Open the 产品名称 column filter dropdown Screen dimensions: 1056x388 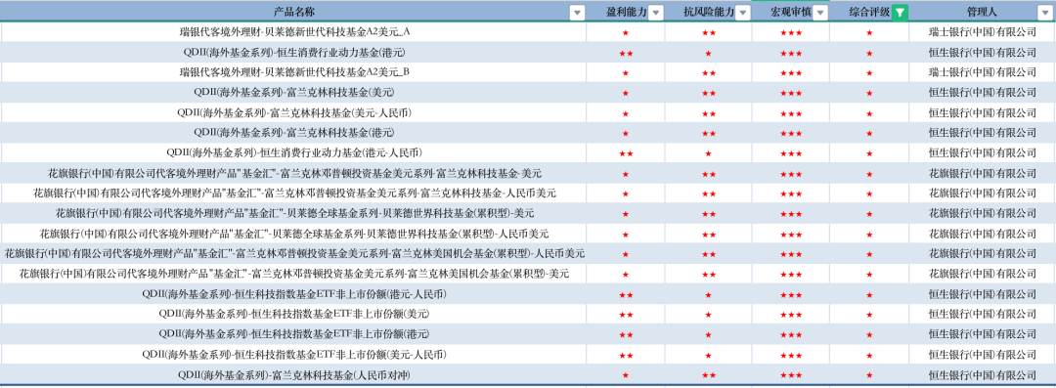coord(577,12)
